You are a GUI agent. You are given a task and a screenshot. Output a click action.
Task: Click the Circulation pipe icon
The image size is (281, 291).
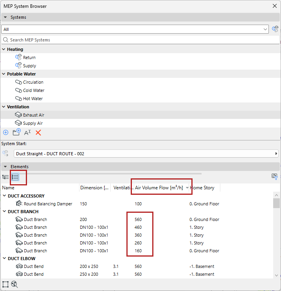point(18,82)
